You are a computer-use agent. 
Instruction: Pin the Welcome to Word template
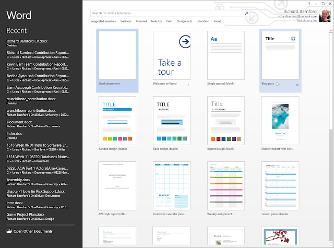188,85
